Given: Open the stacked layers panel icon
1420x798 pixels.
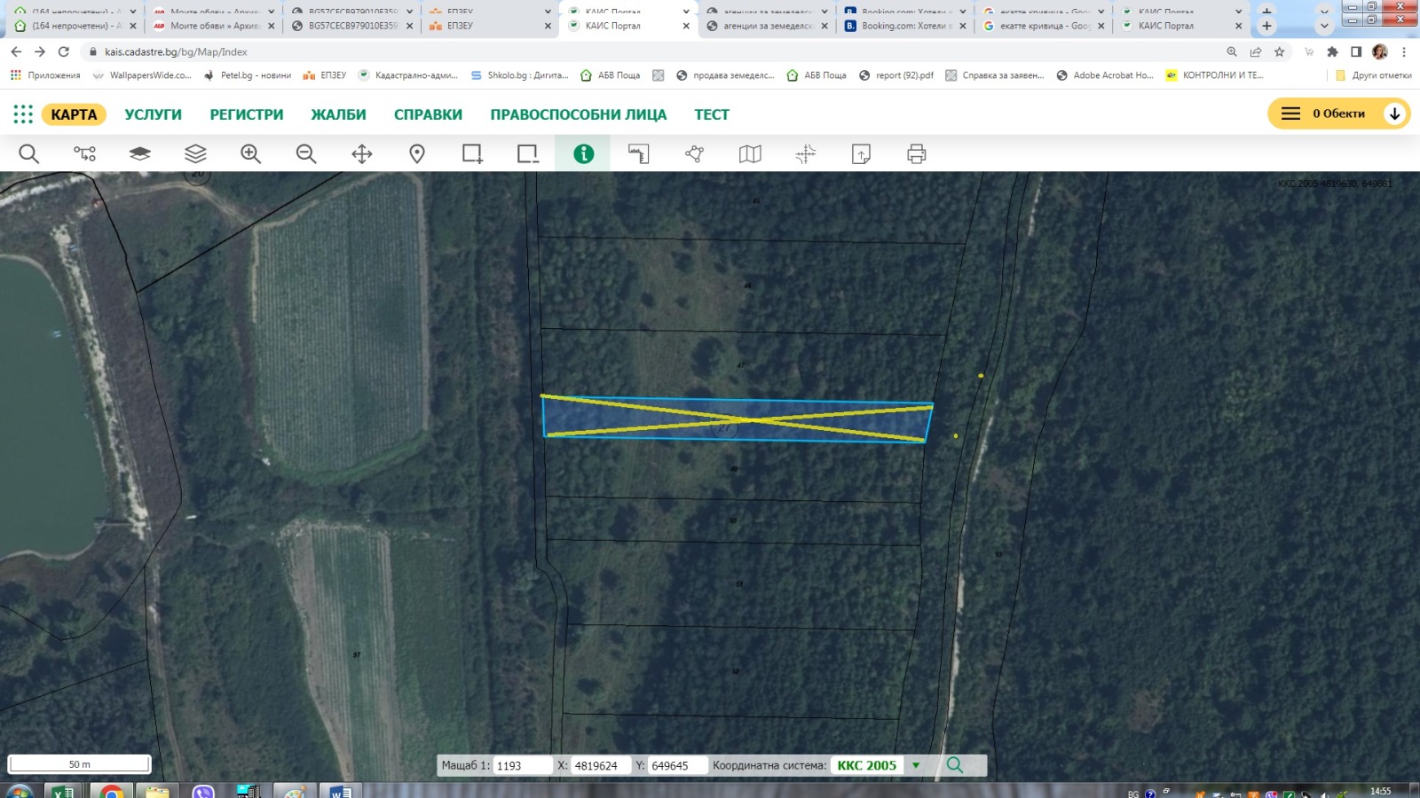Looking at the screenshot, I should [x=195, y=154].
